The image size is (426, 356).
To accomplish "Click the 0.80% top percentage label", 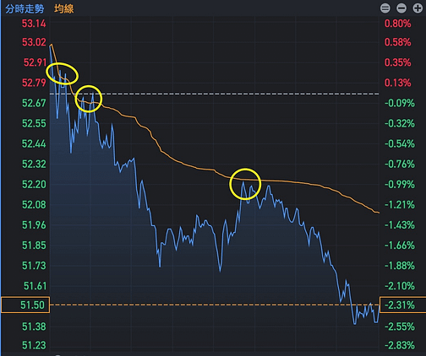I will pyautogui.click(x=398, y=24).
